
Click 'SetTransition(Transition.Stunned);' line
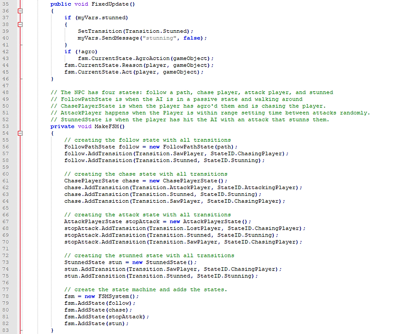(x=135, y=31)
